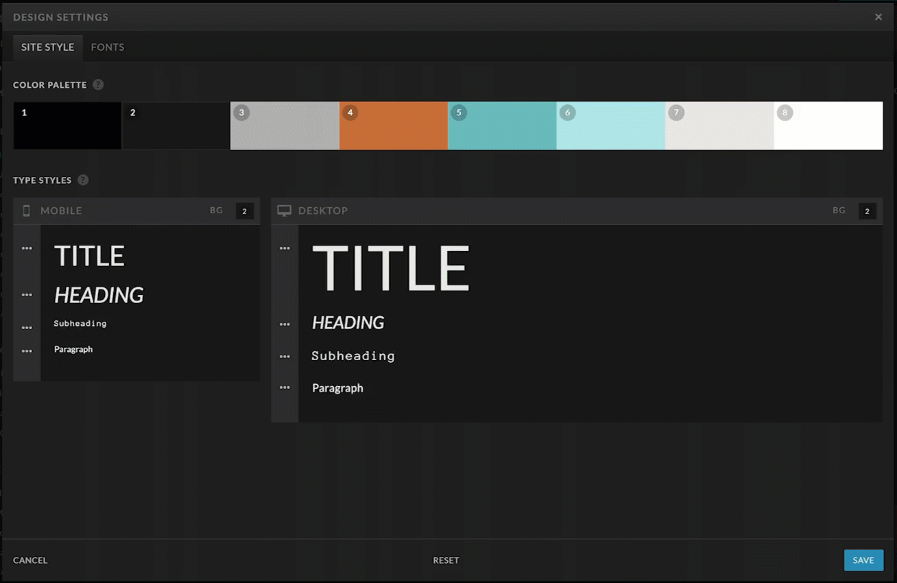Open options menu for desktop Paragraph style

(x=285, y=388)
